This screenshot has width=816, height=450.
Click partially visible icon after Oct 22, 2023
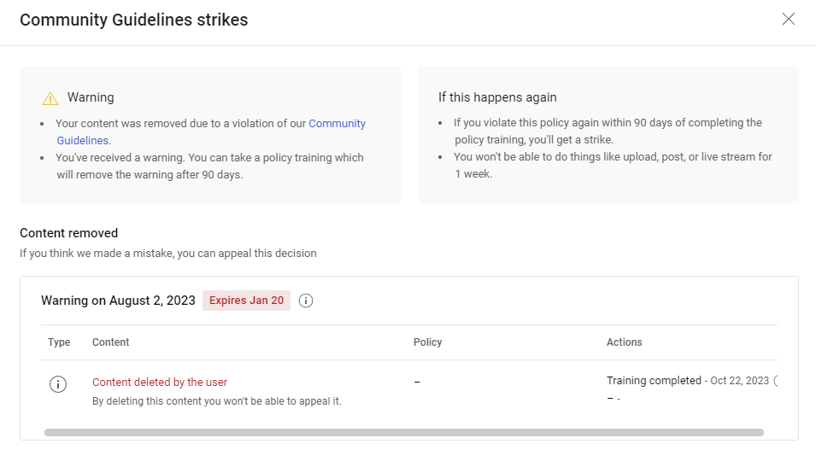pos(776,381)
